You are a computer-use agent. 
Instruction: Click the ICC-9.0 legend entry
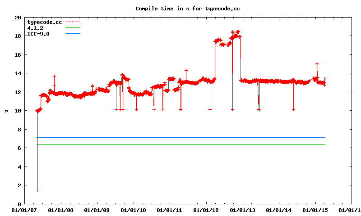(x=38, y=34)
